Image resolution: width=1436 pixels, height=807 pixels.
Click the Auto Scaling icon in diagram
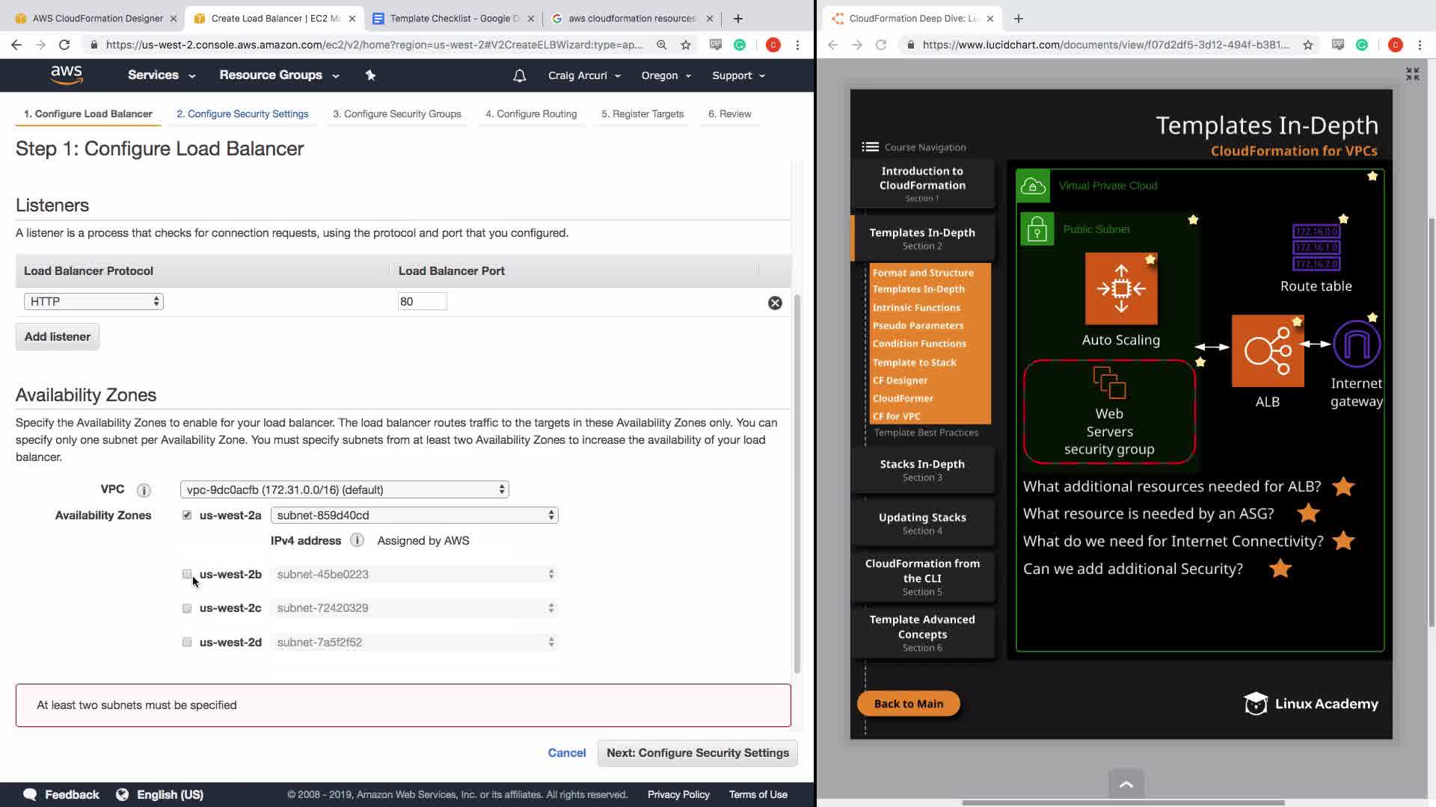pyautogui.click(x=1120, y=288)
